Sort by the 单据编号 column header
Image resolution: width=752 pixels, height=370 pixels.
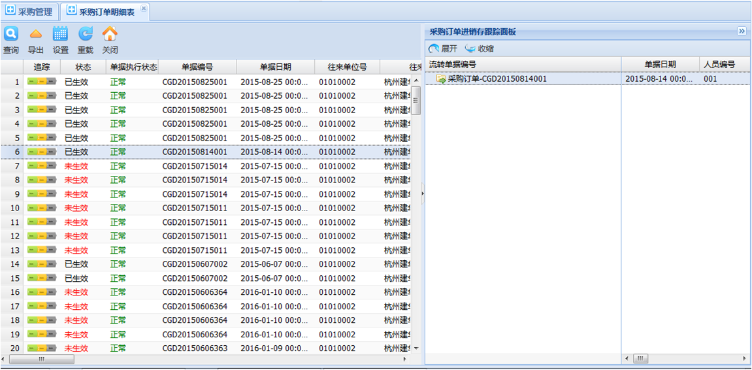(197, 67)
